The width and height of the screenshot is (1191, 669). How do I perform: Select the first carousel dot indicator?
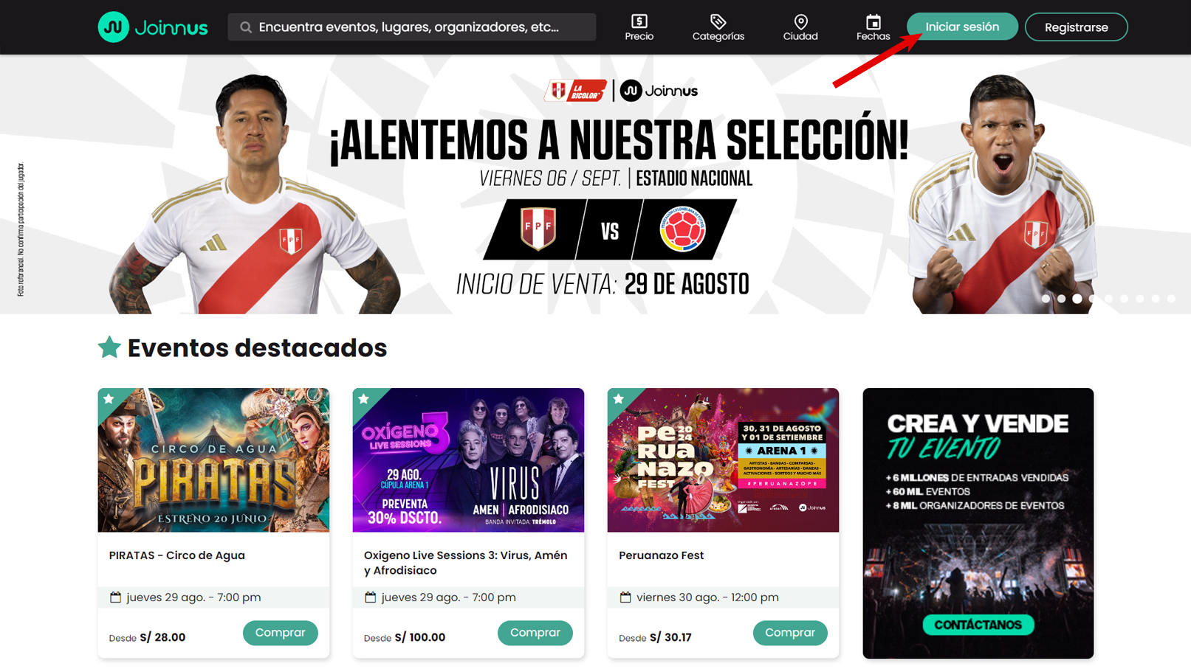[x=1046, y=299]
